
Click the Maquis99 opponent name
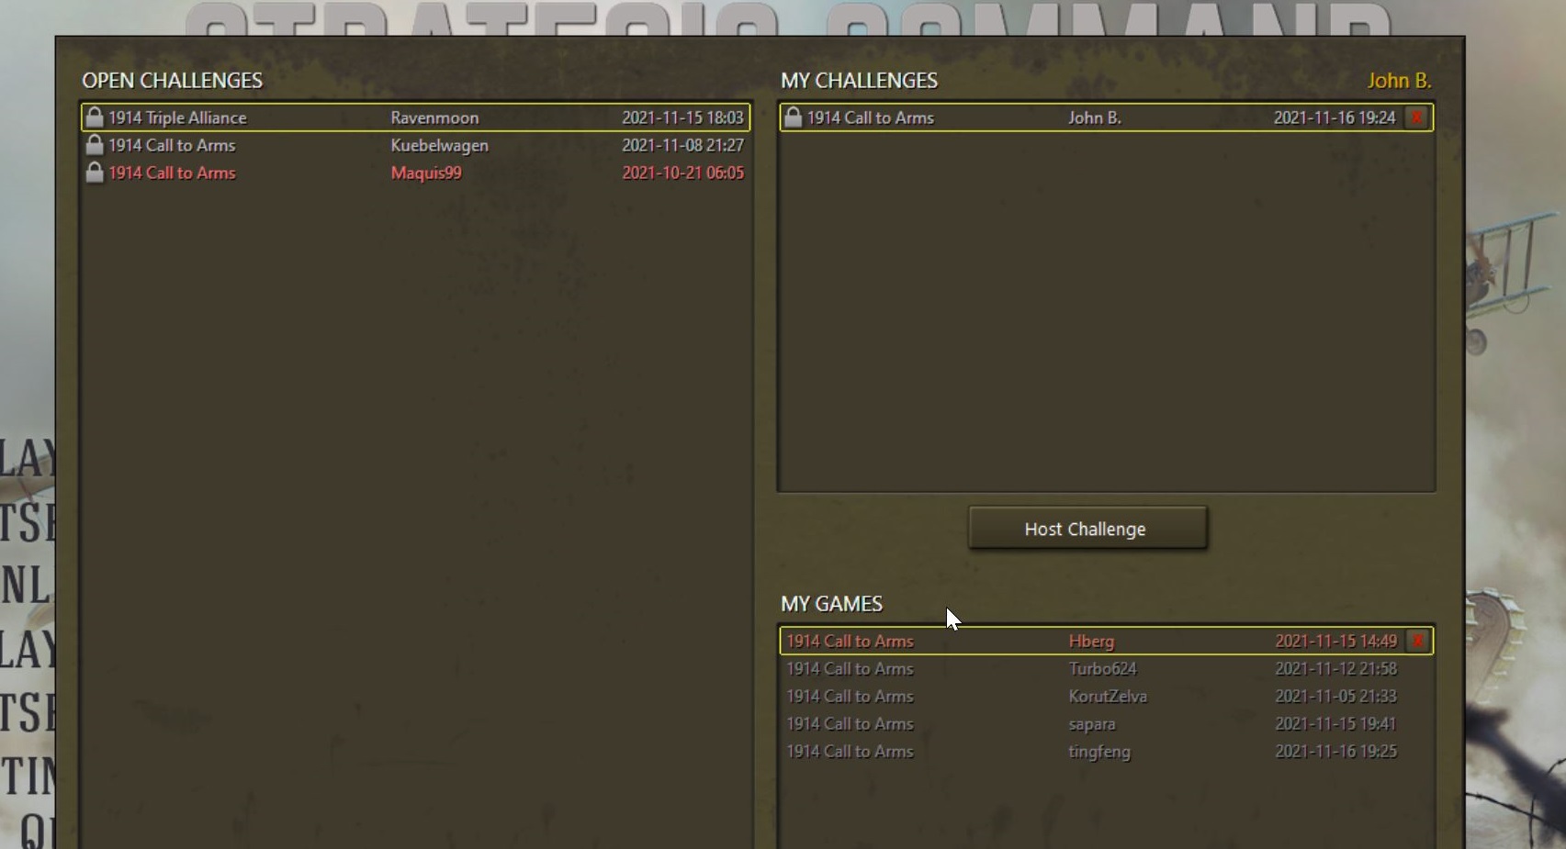[426, 173]
